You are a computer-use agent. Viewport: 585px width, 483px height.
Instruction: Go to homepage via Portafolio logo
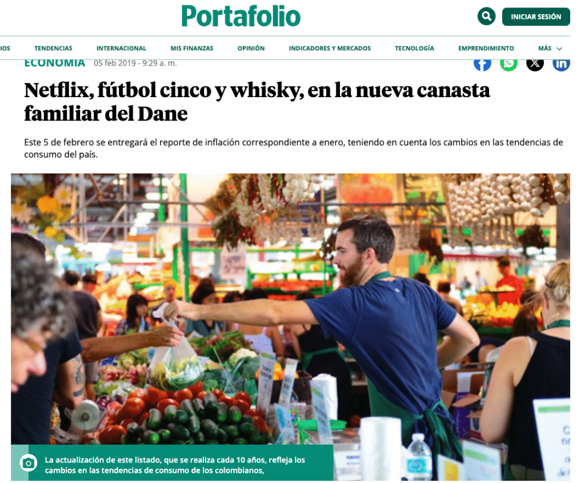(241, 17)
